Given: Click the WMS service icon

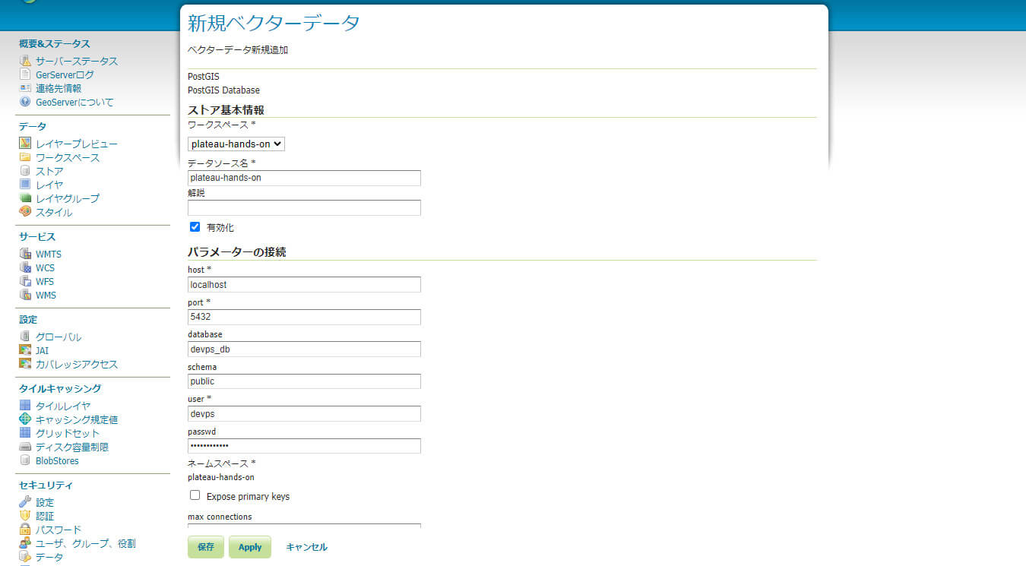Looking at the screenshot, I should pos(25,295).
